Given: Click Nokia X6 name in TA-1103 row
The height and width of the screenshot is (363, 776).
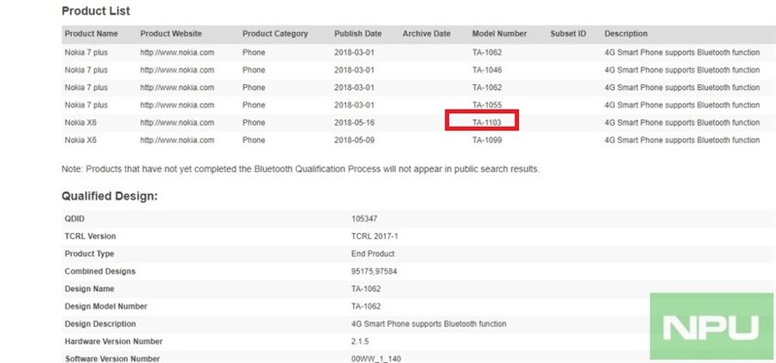Looking at the screenshot, I should [x=81, y=123].
